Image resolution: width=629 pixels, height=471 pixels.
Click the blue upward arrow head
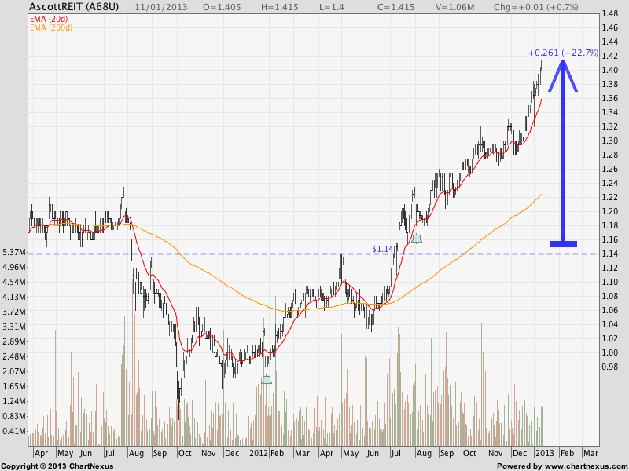coord(563,75)
